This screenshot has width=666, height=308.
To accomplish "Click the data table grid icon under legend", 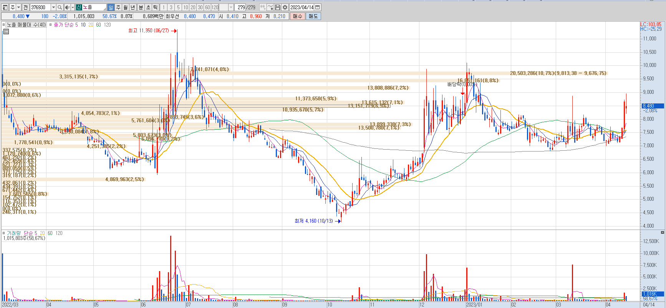I will 6,32.
